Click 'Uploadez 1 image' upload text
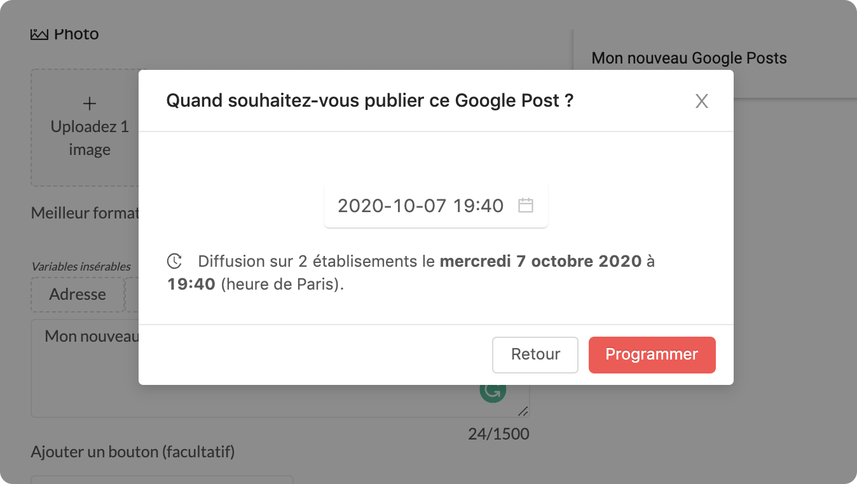Screen dimensions: 857x484 (x=90, y=138)
